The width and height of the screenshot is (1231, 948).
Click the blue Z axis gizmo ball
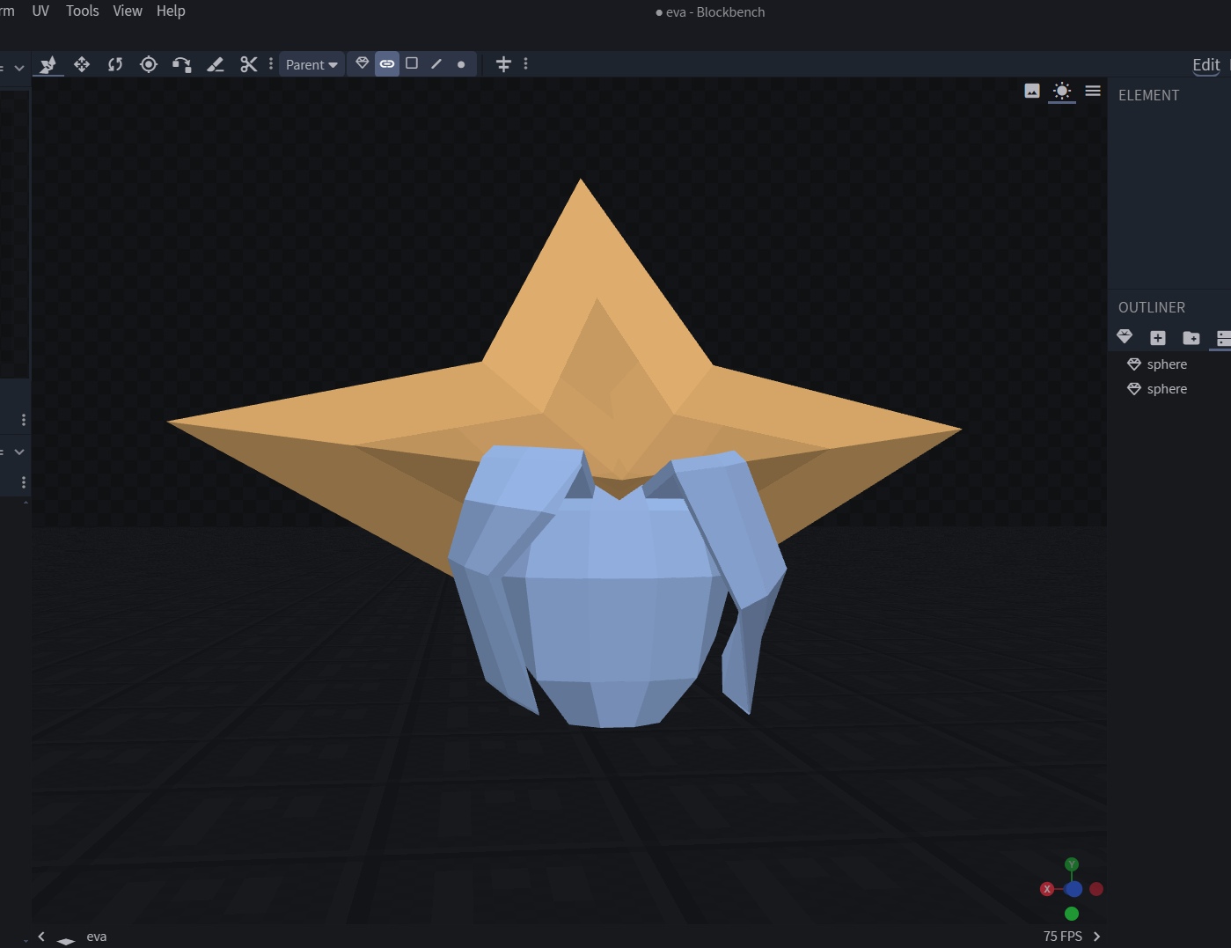pos(1073,889)
